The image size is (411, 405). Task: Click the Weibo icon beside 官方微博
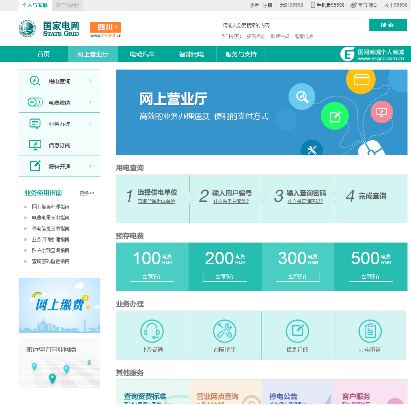pyautogui.click(x=353, y=5)
